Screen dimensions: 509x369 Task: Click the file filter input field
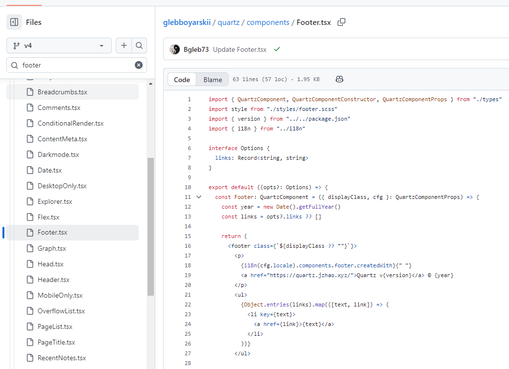point(76,65)
